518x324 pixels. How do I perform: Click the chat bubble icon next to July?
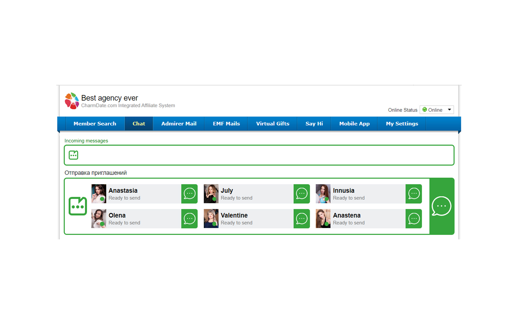tap(301, 194)
